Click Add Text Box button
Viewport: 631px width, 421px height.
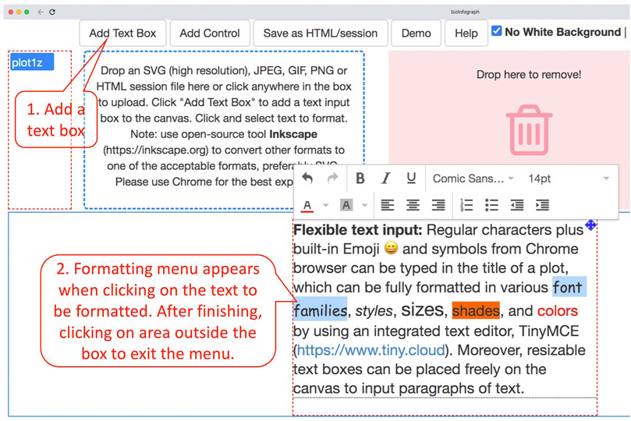pyautogui.click(x=122, y=33)
